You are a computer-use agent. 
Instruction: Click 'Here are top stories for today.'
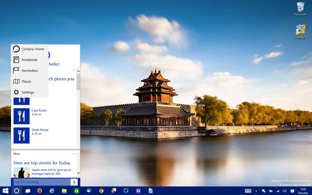pos(42,163)
